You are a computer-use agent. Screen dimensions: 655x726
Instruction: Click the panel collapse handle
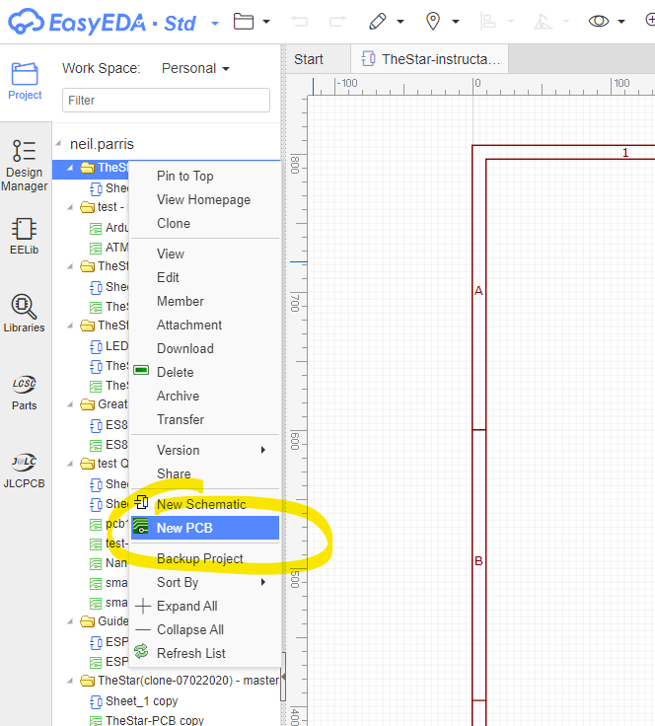[x=283, y=677]
